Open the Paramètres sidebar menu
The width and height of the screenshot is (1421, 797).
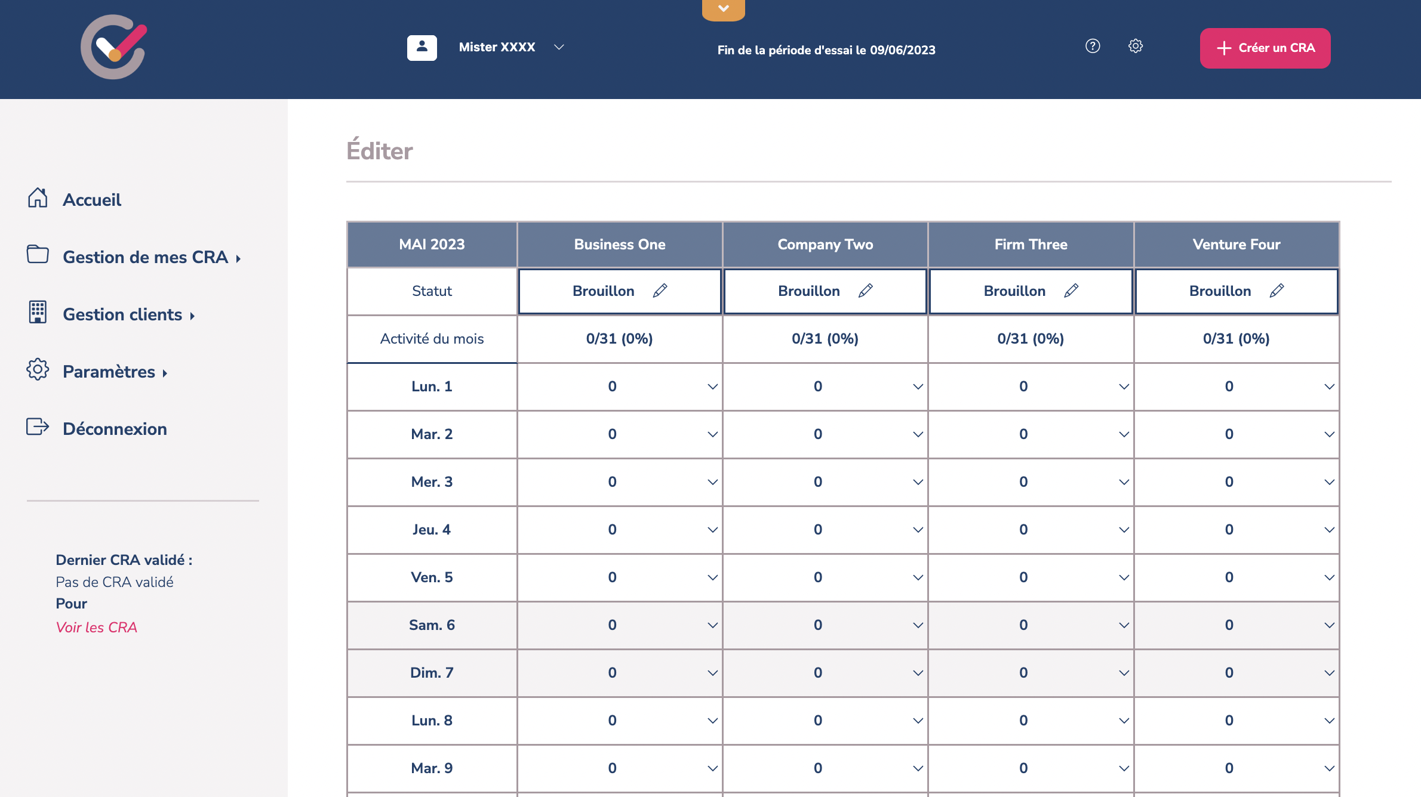[109, 372]
